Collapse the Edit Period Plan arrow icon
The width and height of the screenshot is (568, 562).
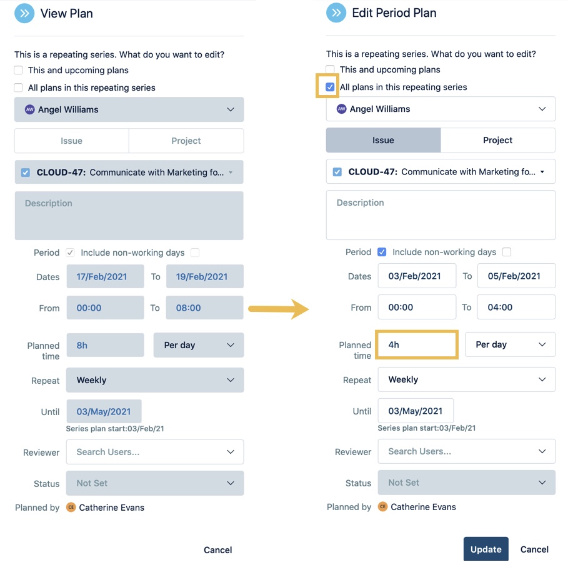336,13
